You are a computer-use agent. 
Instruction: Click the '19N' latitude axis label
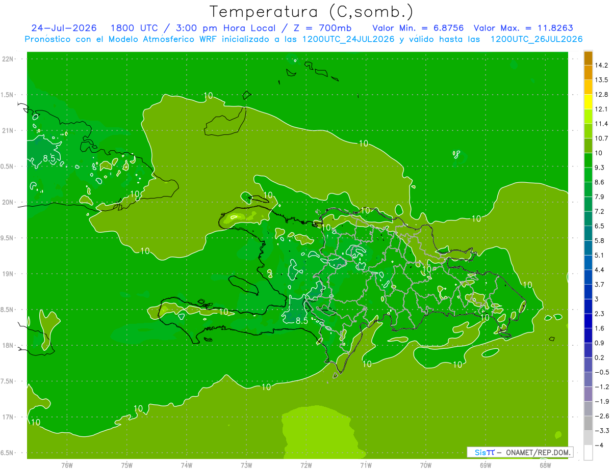click(8, 274)
